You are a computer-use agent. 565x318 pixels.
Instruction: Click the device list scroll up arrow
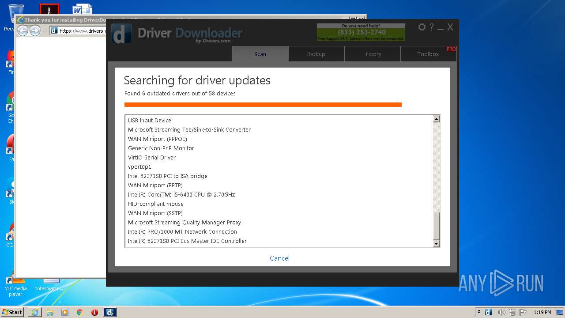click(437, 119)
